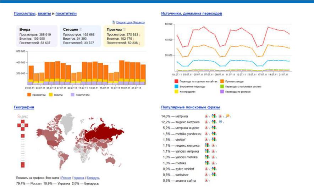Click Russia on the world map
The image size is (314, 188).
[104, 132]
